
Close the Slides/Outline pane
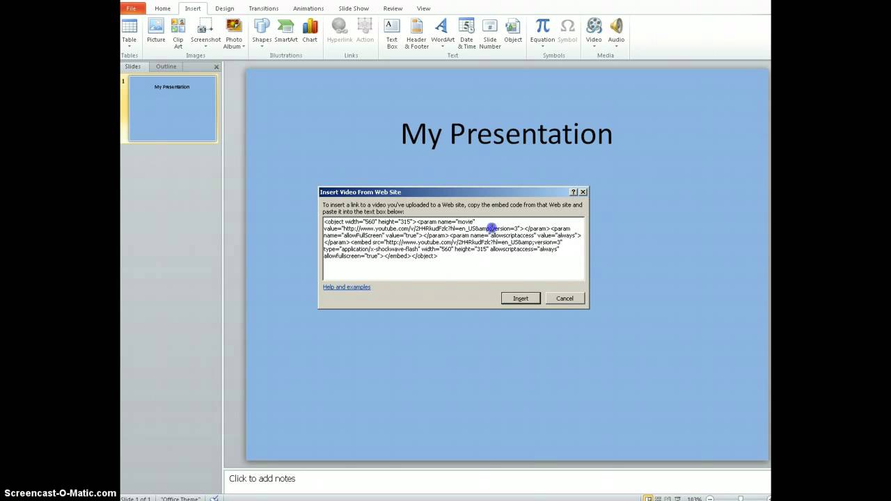[216, 67]
